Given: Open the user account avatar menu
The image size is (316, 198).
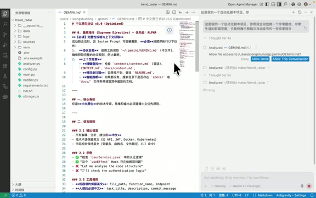Looking at the screenshot, I should point(307,4).
